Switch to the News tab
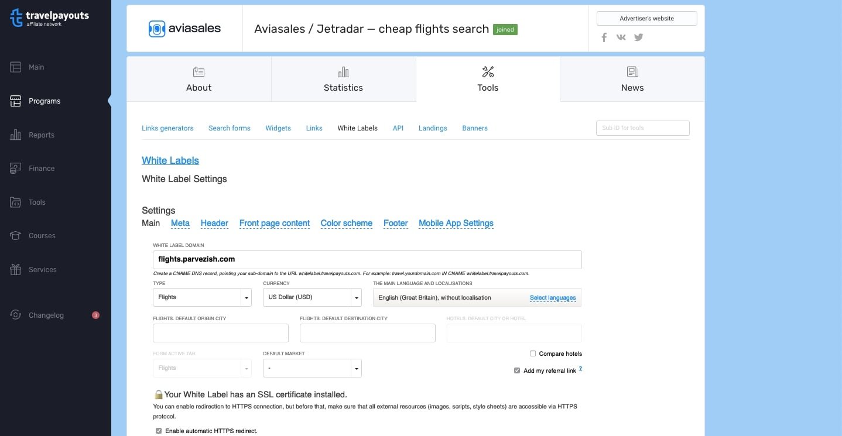Viewport: 842px width, 436px height. pos(632,79)
